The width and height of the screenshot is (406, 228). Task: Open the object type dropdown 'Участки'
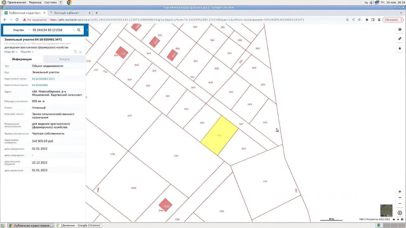(x=22, y=30)
